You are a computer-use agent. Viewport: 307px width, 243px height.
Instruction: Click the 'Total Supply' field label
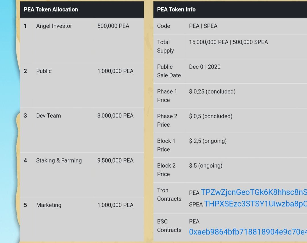[x=165, y=46]
